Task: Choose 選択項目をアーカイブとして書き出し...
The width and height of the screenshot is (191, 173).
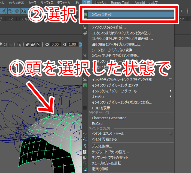Action: tap(118, 44)
